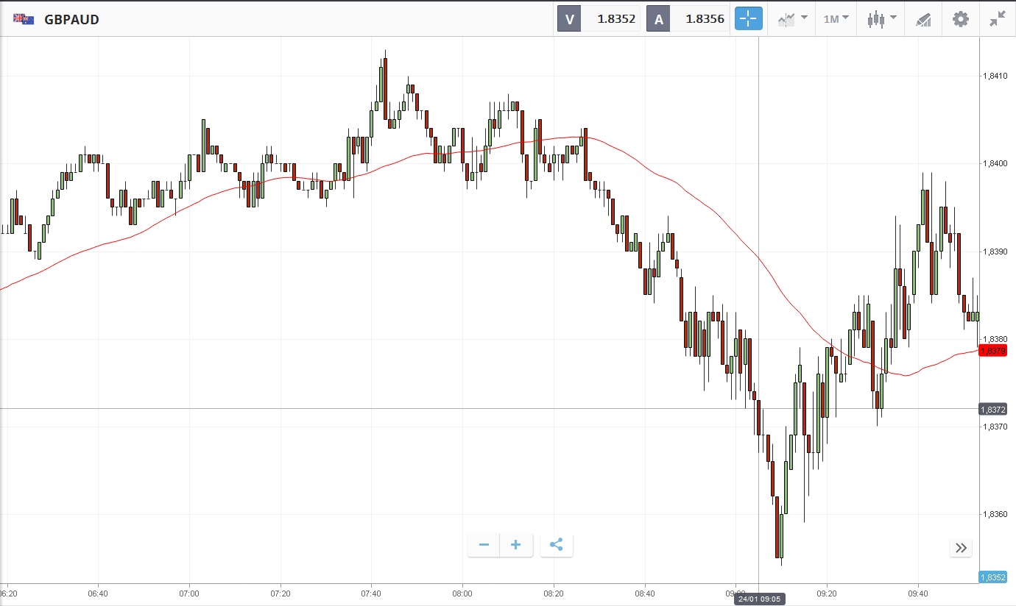This screenshot has width=1016, height=606.
Task: Zoom in with the plus button
Action: pyautogui.click(x=516, y=545)
